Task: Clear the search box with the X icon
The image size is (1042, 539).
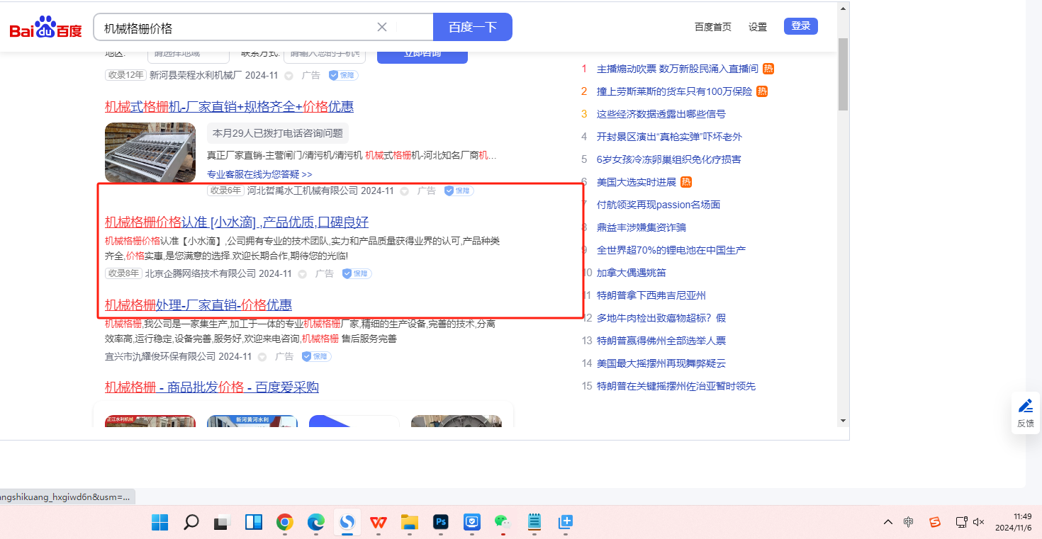Action: [381, 27]
